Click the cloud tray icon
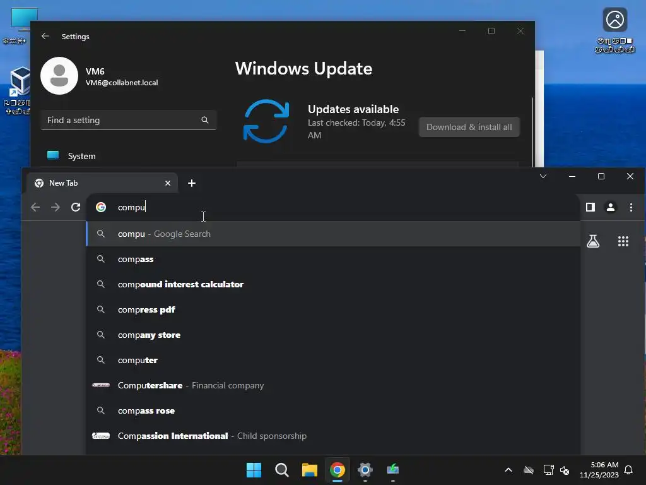 529,470
